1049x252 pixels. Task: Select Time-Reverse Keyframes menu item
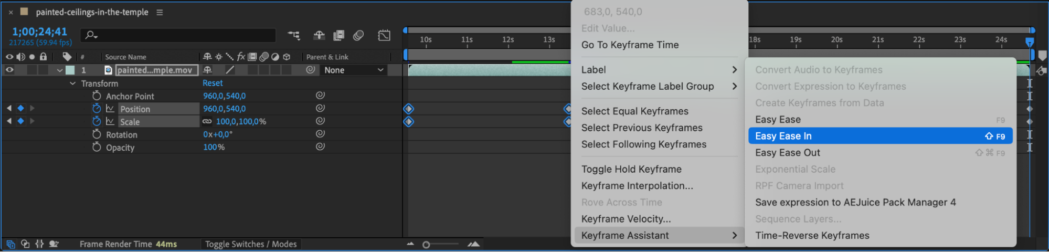coord(812,236)
